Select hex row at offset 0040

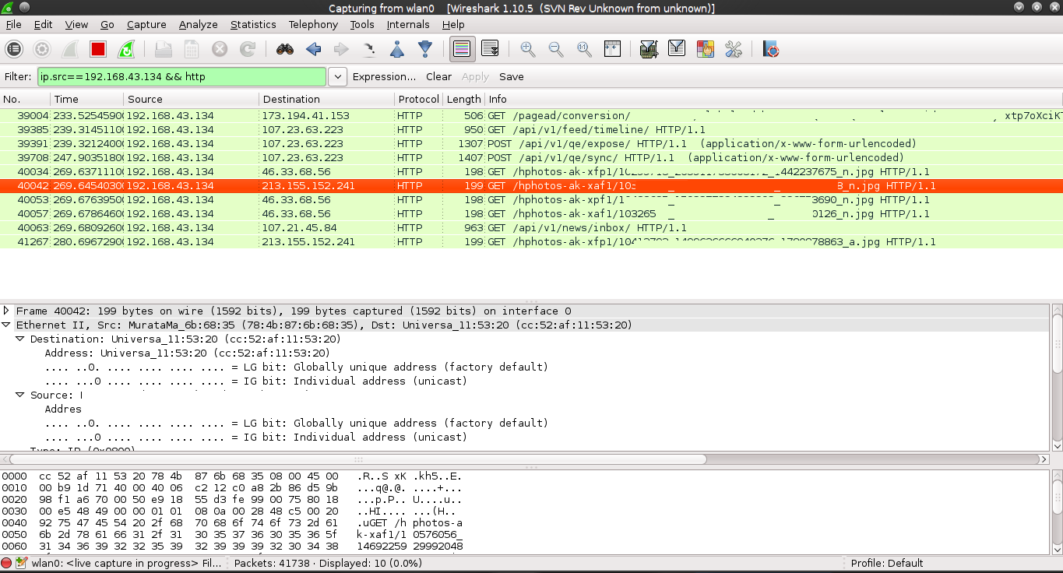[232, 522]
